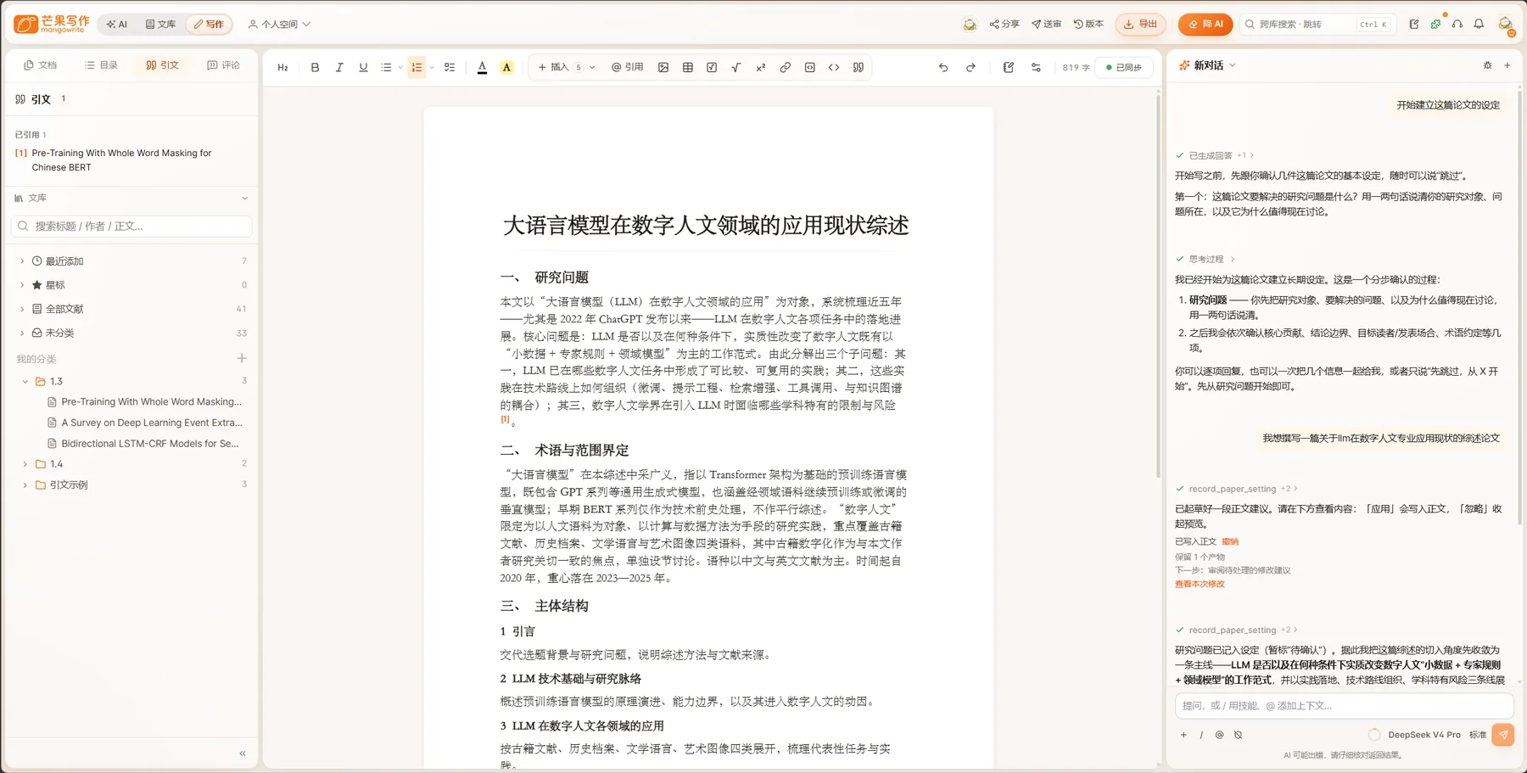This screenshot has width=1527, height=773.
Task: Toggle the 已同步 sync status indicator
Action: 1124,67
